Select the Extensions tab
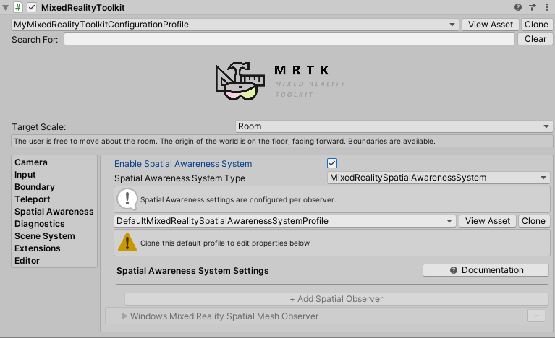555x338 pixels. click(x=38, y=248)
